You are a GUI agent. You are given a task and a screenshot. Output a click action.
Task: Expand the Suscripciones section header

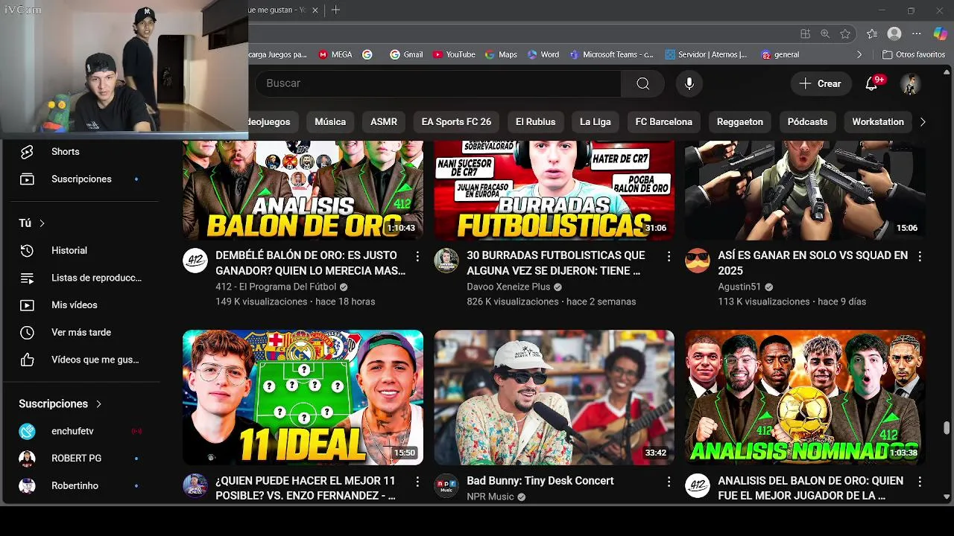point(60,403)
